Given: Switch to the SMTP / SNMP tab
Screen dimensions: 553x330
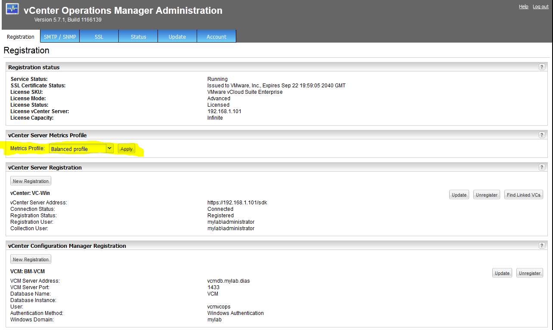Looking at the screenshot, I should 60,37.
